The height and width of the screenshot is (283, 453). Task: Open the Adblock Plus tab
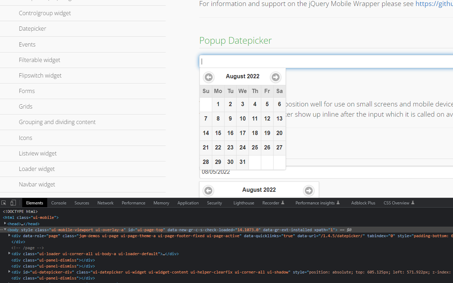tap(363, 203)
